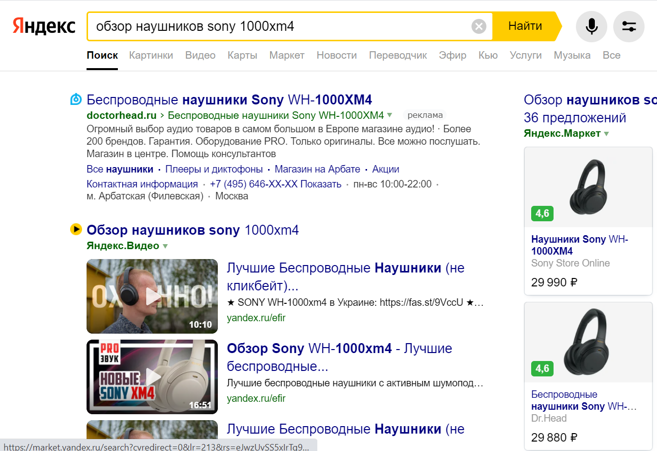Image resolution: width=657 pixels, height=451 pixels.
Task: Expand the dropdown arrow beside doctorhead.ru breadcrumb
Action: [390, 115]
